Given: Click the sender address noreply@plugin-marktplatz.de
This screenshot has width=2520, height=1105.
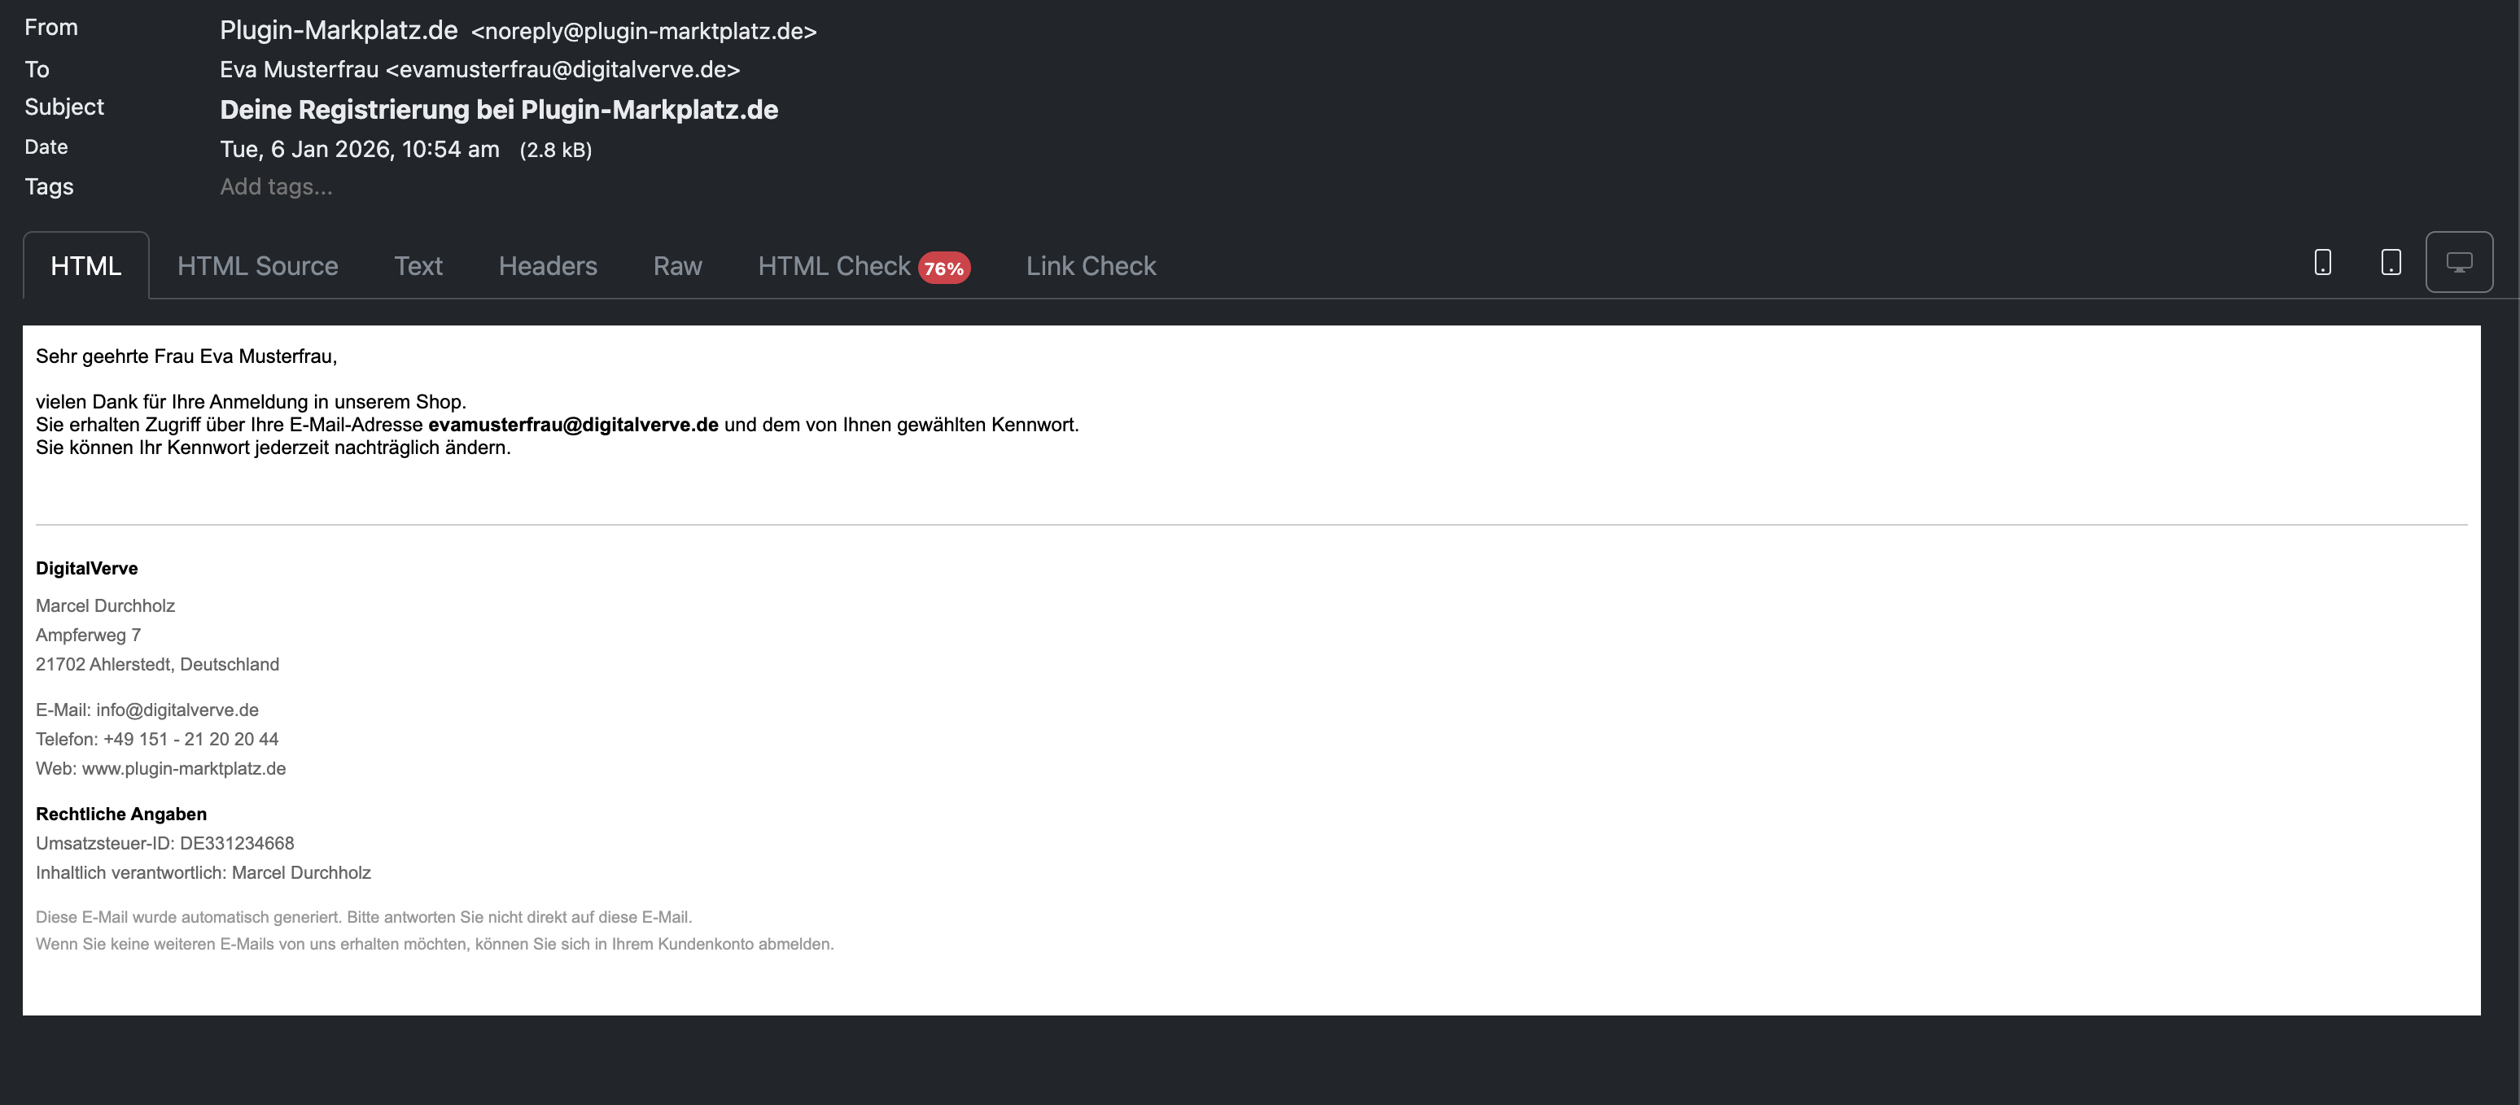Looking at the screenshot, I should [644, 31].
